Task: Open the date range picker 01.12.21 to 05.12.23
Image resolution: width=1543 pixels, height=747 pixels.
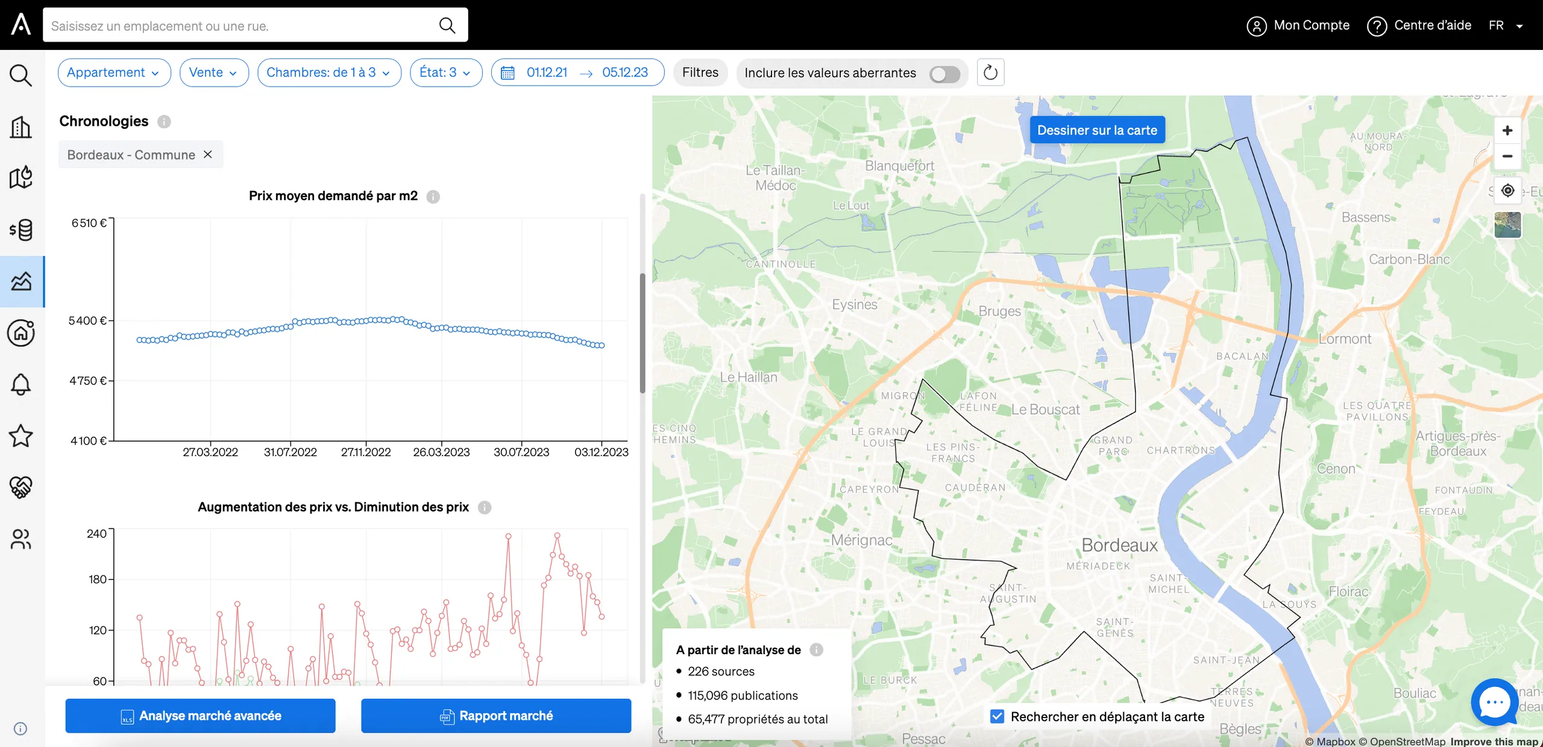Action: pos(577,73)
